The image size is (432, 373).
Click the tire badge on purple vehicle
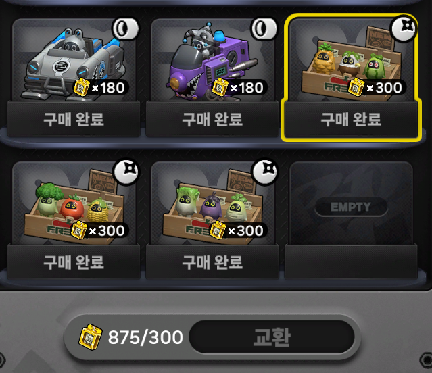point(264,28)
